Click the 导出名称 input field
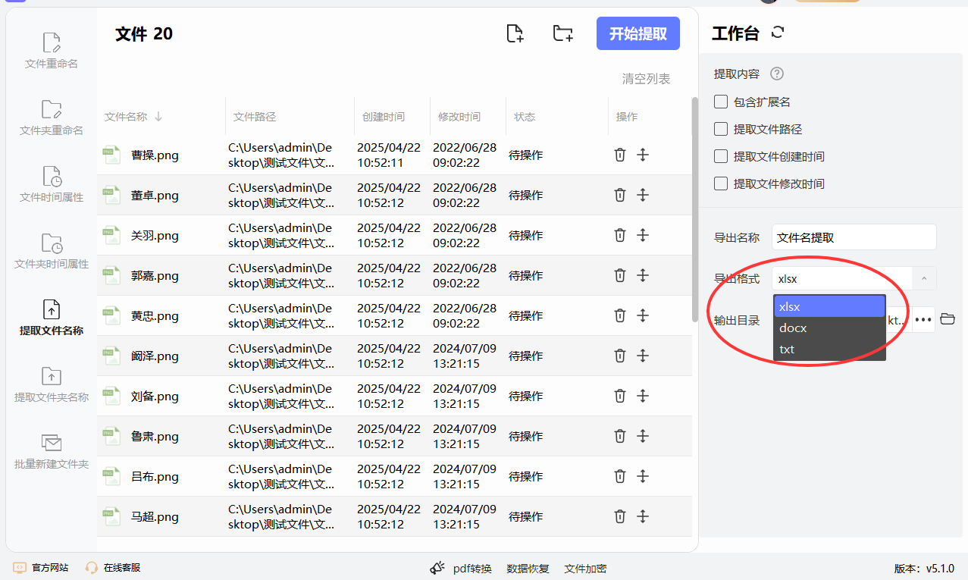Screen dimensions: 968x580 tap(854, 237)
